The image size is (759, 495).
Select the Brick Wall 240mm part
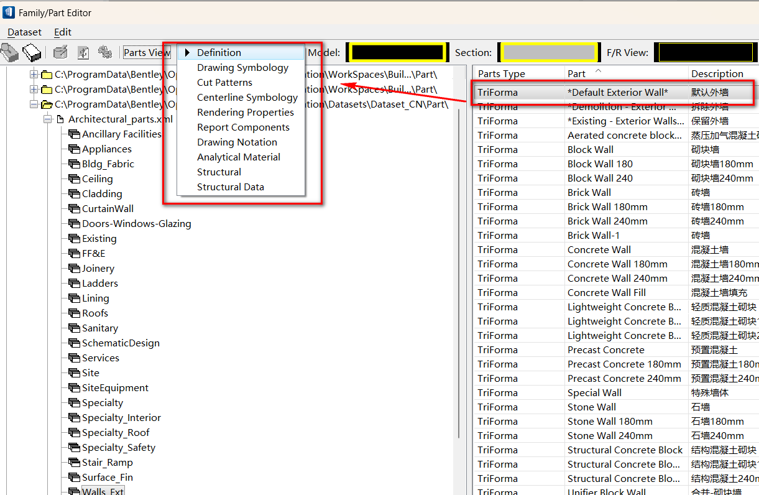(616, 221)
